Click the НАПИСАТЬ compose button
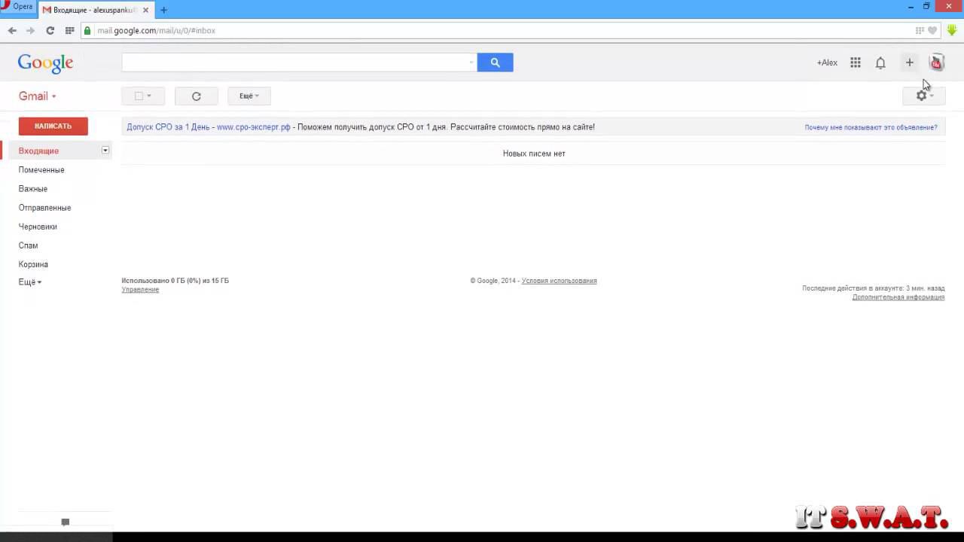Viewport: 964px width, 542px height. tap(53, 126)
